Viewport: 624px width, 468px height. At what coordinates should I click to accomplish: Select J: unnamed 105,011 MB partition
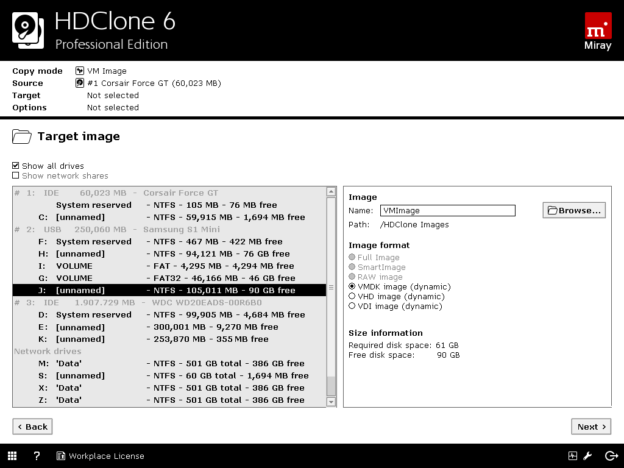click(x=169, y=290)
